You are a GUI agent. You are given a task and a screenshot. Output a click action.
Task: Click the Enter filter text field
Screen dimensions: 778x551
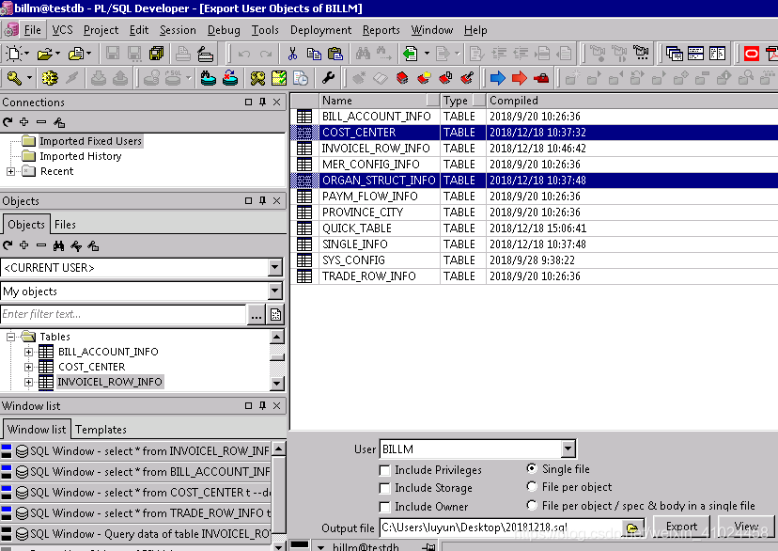point(123,314)
